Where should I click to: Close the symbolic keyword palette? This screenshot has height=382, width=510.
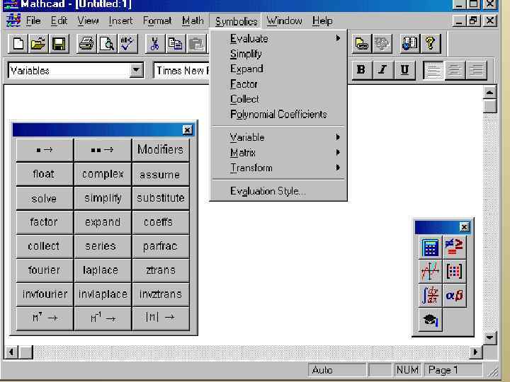pos(187,130)
